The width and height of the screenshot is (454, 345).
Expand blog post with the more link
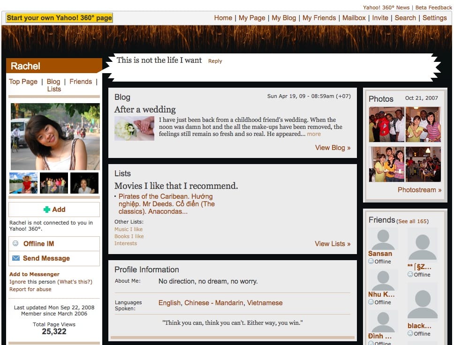pos(314,134)
